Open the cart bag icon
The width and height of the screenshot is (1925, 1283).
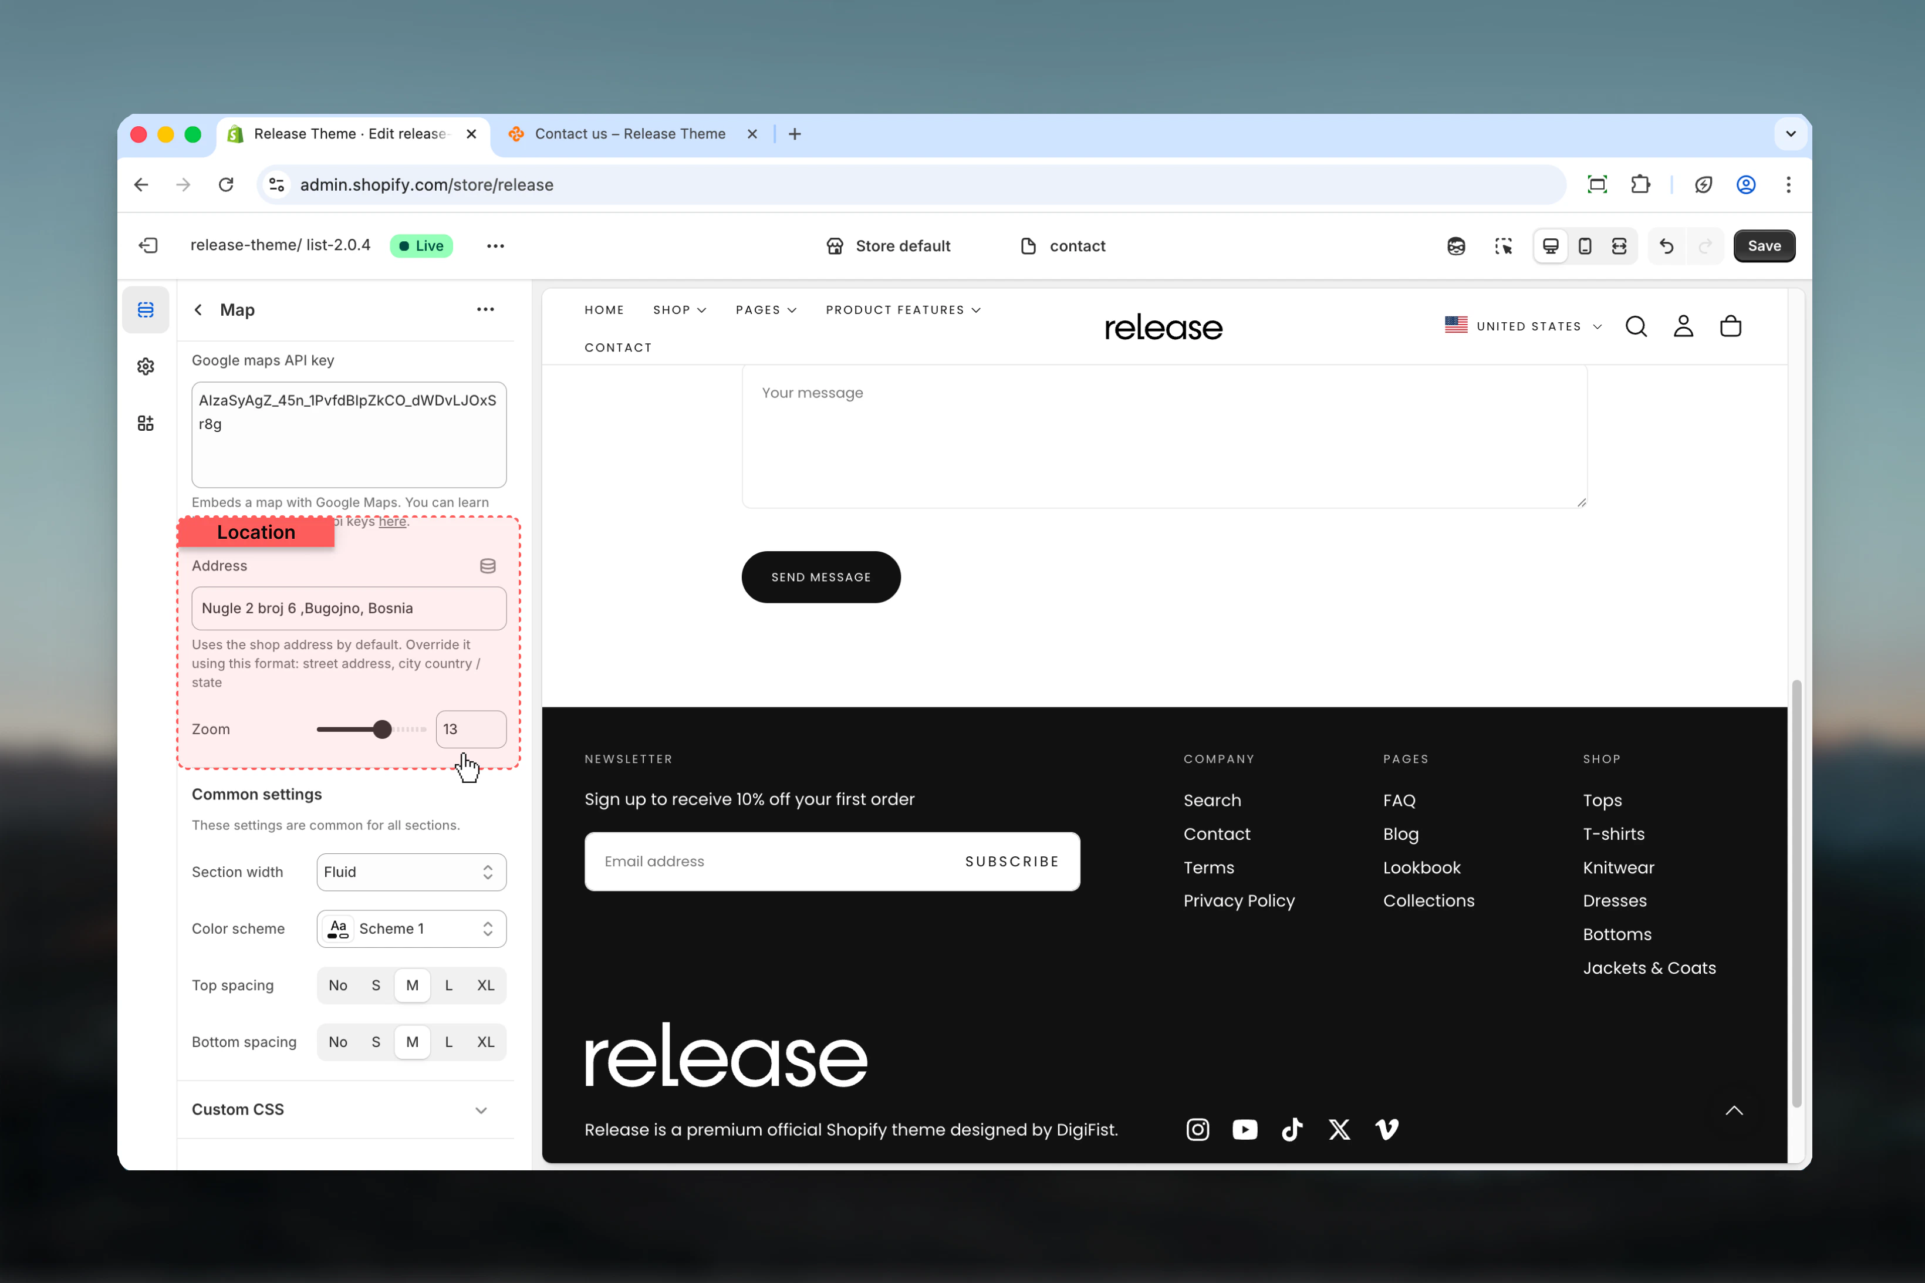[x=1730, y=326]
